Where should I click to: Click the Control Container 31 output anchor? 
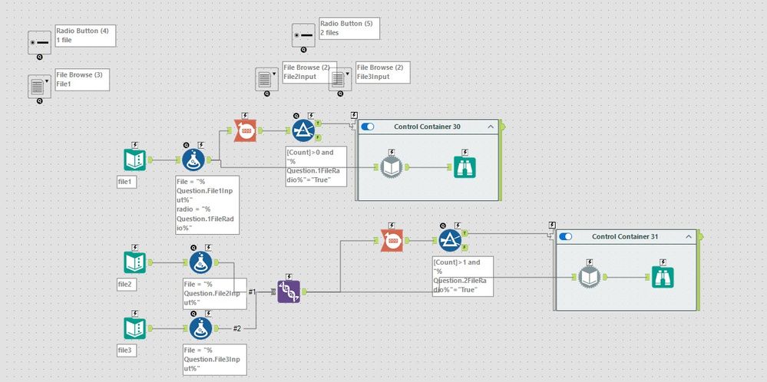coord(700,236)
